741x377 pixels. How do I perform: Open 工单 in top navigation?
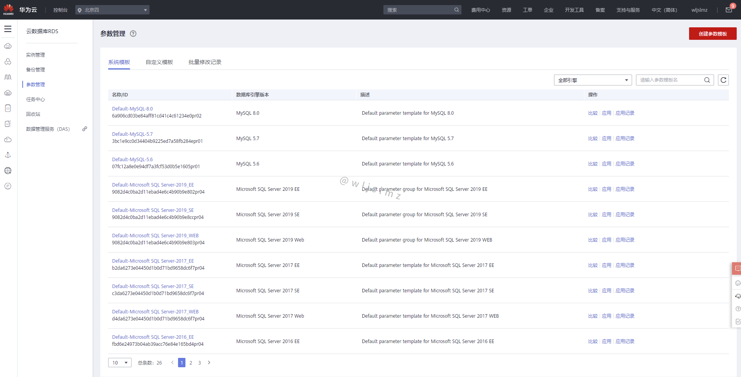pyautogui.click(x=527, y=10)
